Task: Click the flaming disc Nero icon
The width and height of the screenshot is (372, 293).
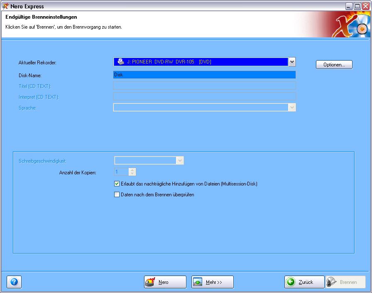Action: 150,282
